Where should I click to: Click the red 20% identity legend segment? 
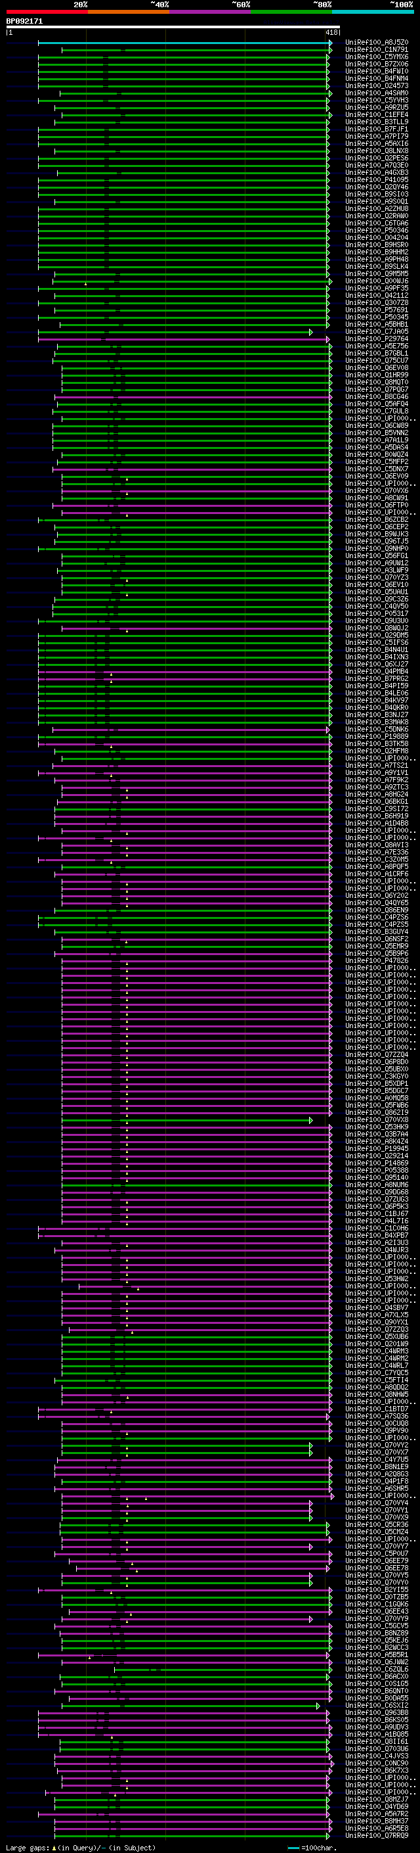[47, 12]
